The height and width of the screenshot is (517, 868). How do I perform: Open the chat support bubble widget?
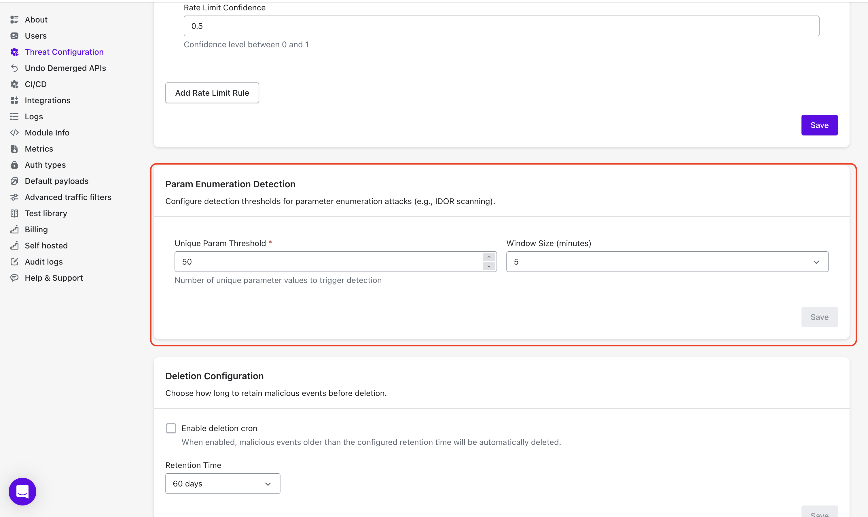click(x=23, y=491)
